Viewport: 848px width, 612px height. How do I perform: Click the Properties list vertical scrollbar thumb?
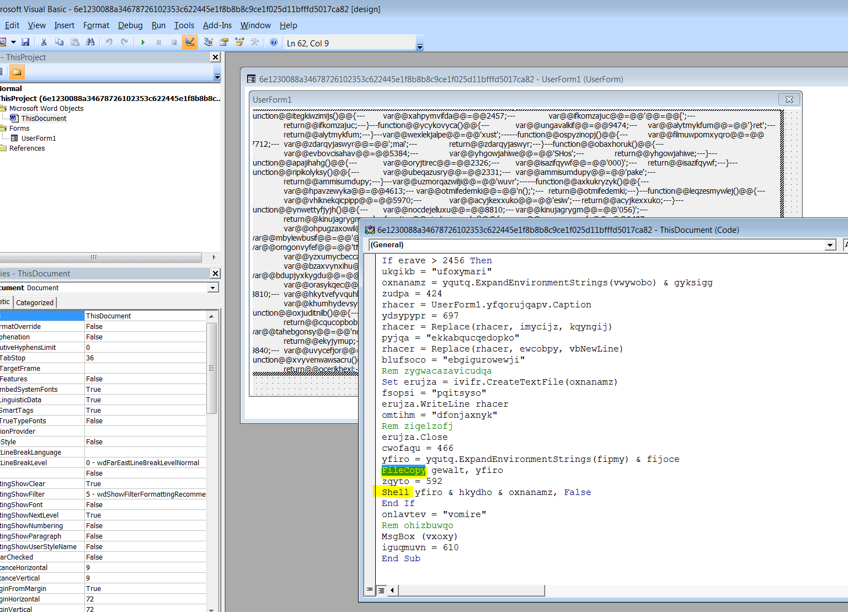[x=211, y=368]
